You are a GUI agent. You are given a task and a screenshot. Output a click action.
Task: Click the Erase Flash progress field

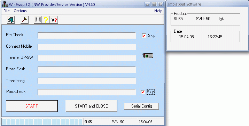(x=87, y=70)
